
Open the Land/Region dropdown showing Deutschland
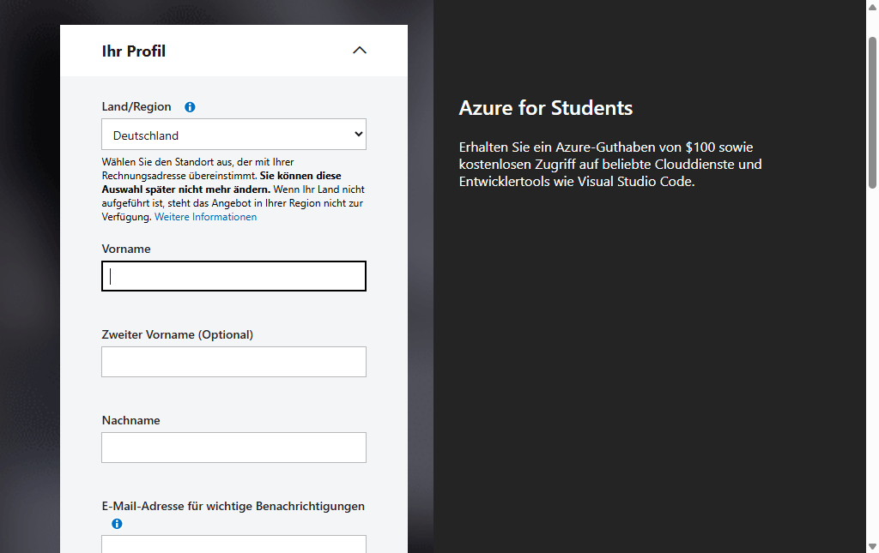point(233,135)
